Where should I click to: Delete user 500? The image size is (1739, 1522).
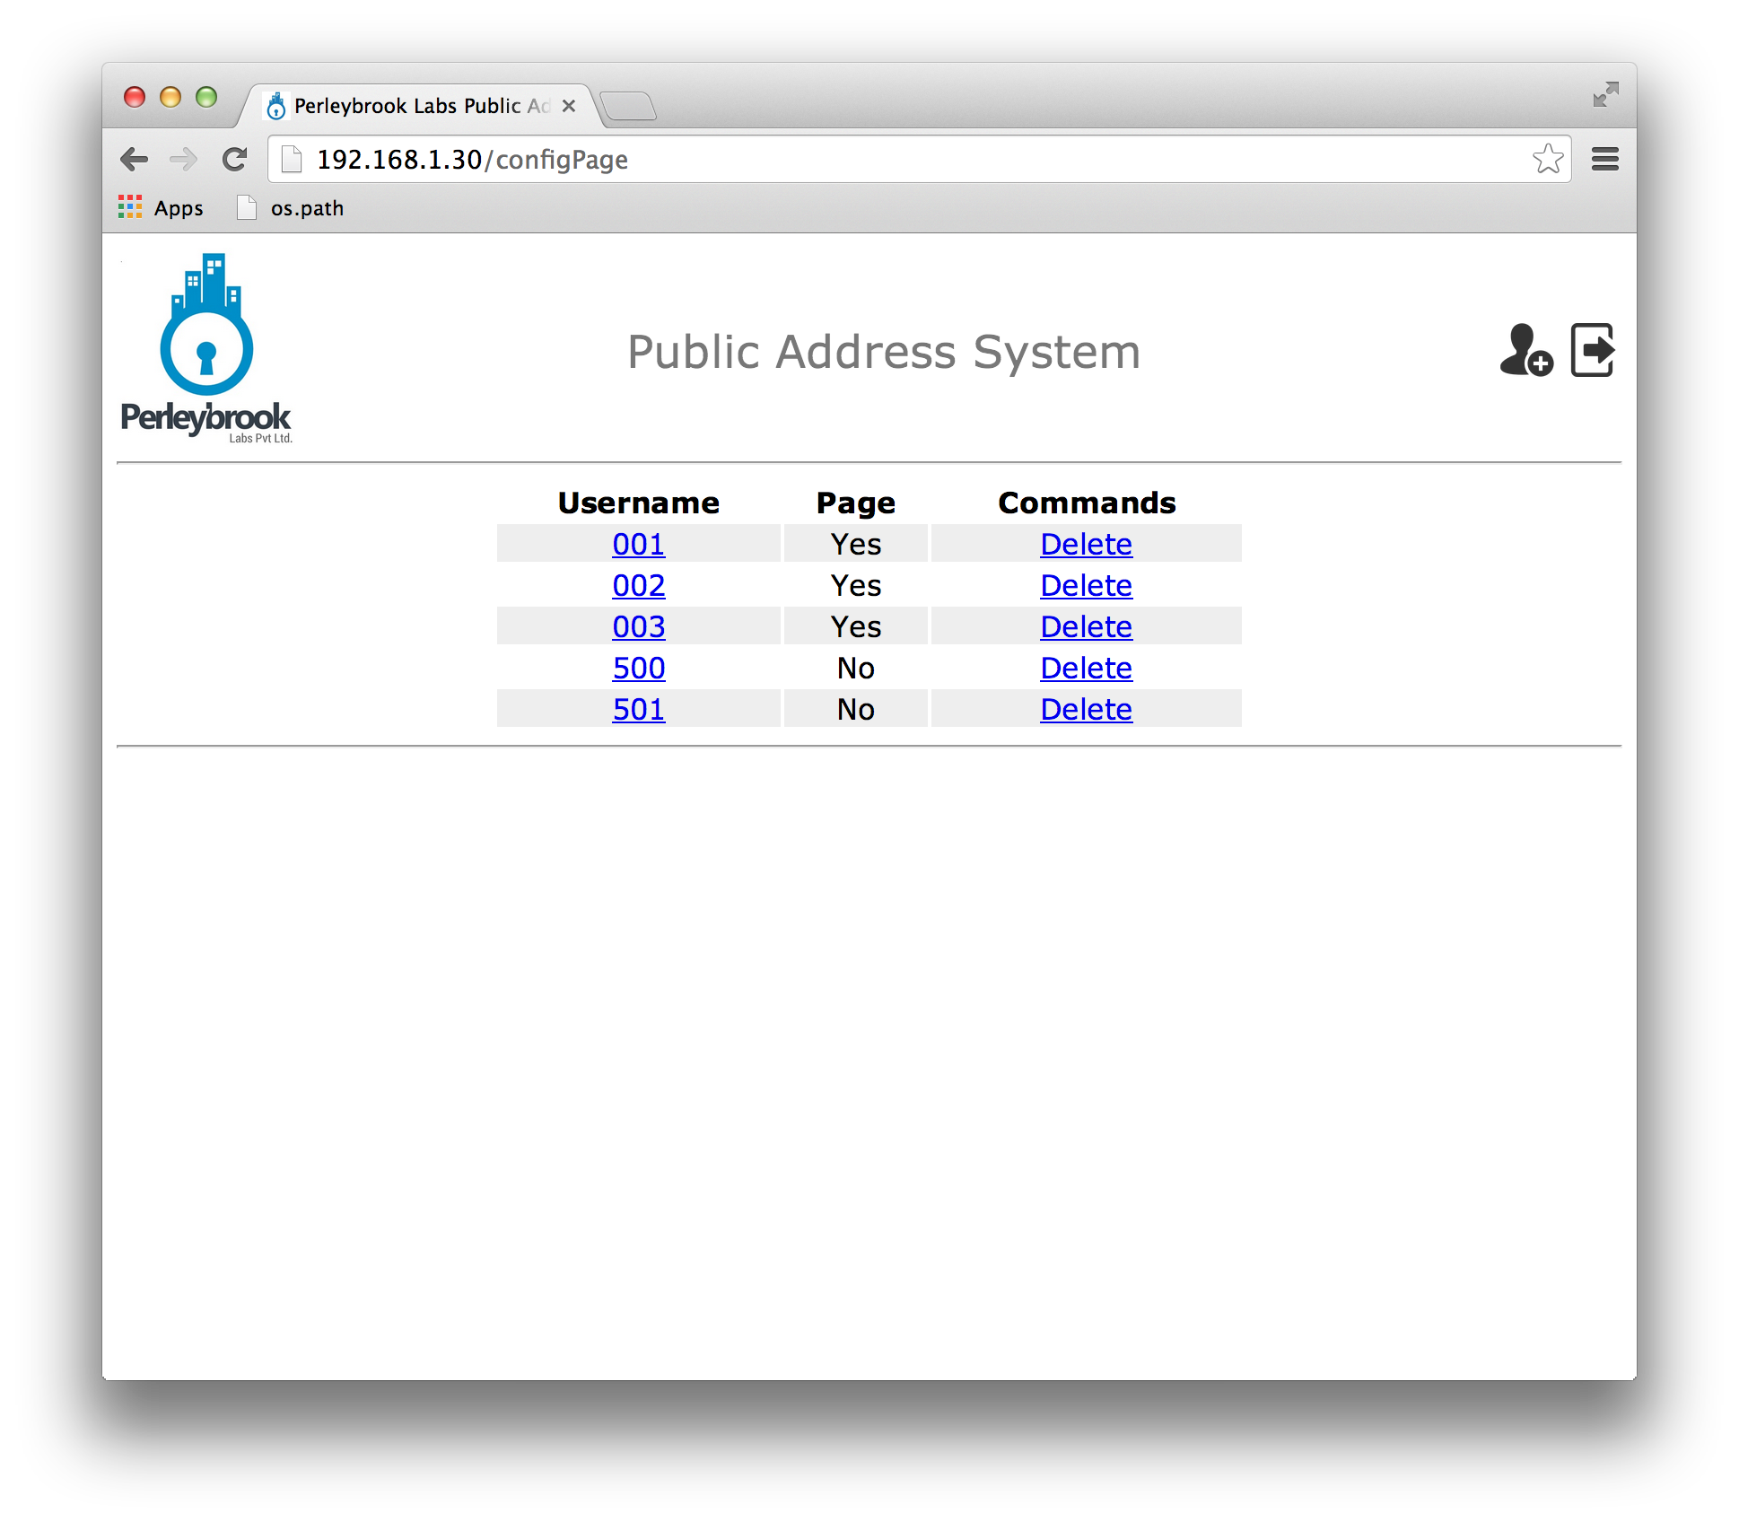(x=1086, y=668)
